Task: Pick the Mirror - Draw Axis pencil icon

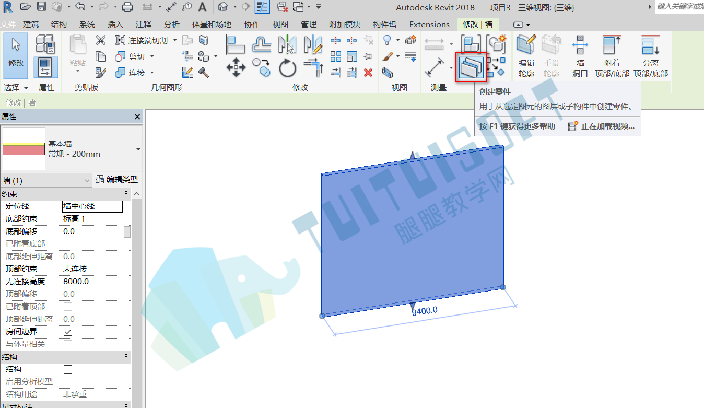Action: tap(313, 44)
